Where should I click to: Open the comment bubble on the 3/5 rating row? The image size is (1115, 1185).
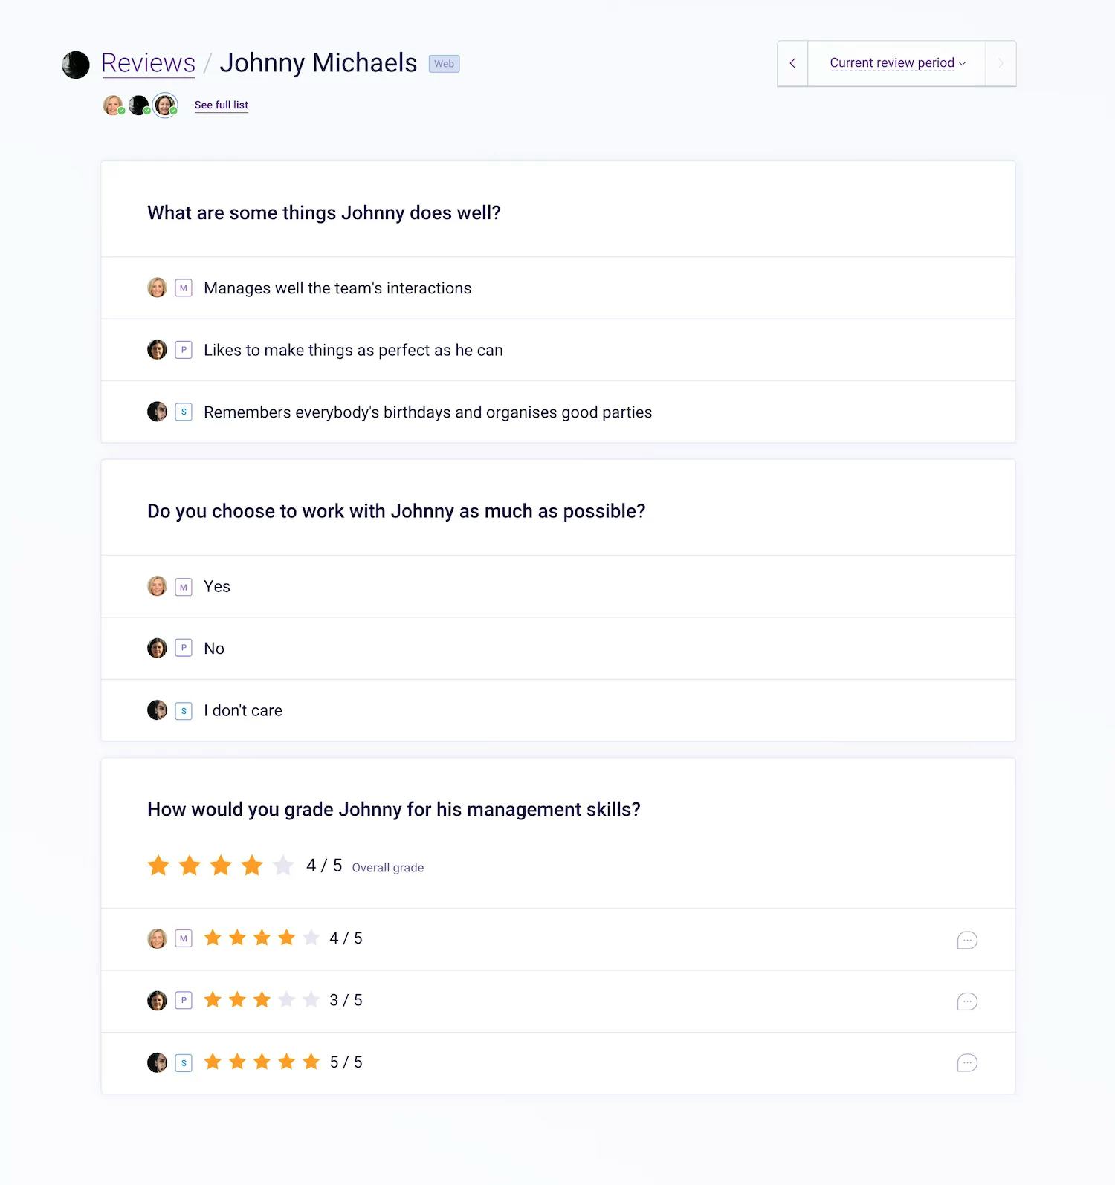coord(967,1001)
